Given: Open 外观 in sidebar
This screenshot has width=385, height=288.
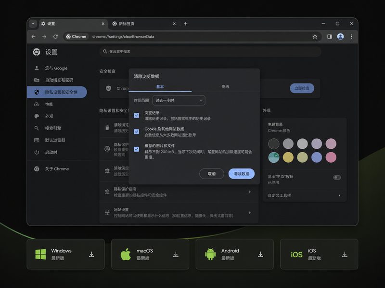Looking at the screenshot, I should pyautogui.click(x=57, y=116).
